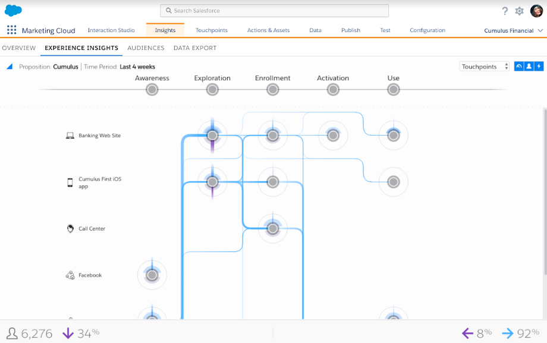This screenshot has width=547, height=343.
Task: Select the Facebook Awareness touchpoint node
Action: 152,275
